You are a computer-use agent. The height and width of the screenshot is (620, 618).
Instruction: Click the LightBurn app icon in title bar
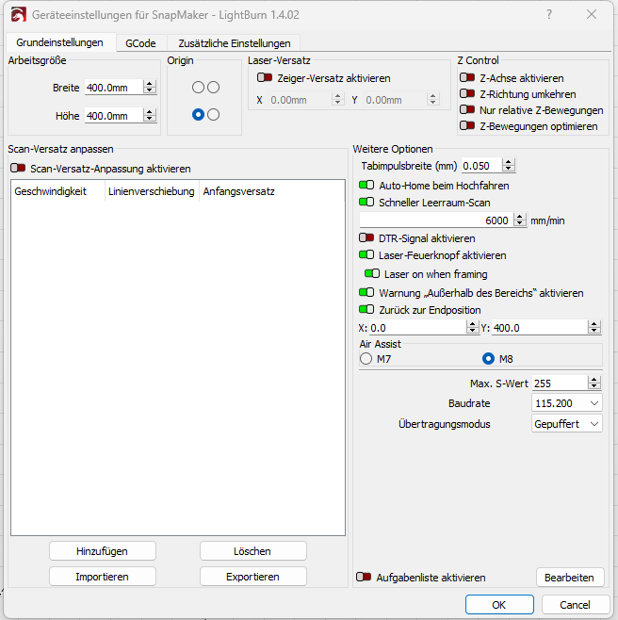pos(19,15)
